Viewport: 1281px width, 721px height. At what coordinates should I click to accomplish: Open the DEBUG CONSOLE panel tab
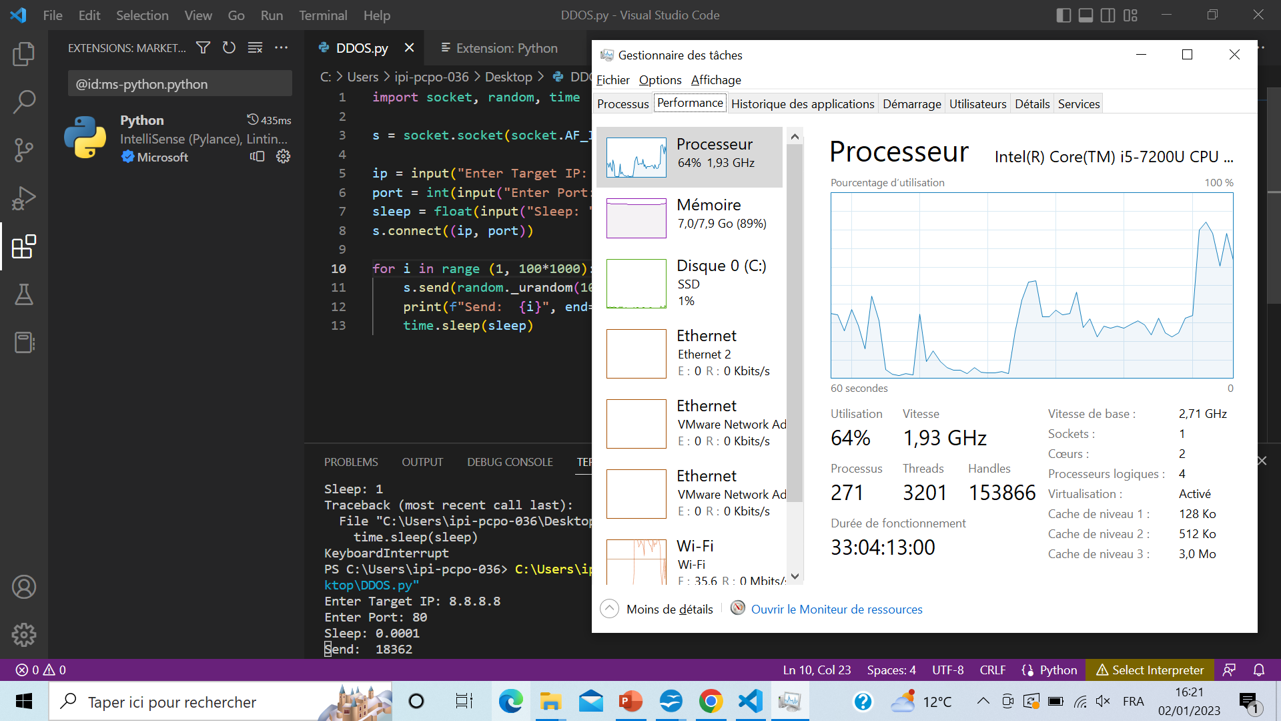click(510, 462)
